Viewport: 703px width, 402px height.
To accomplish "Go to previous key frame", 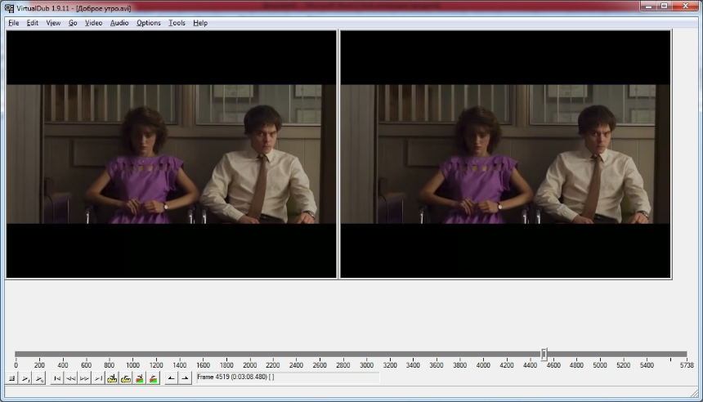I will click(x=112, y=378).
